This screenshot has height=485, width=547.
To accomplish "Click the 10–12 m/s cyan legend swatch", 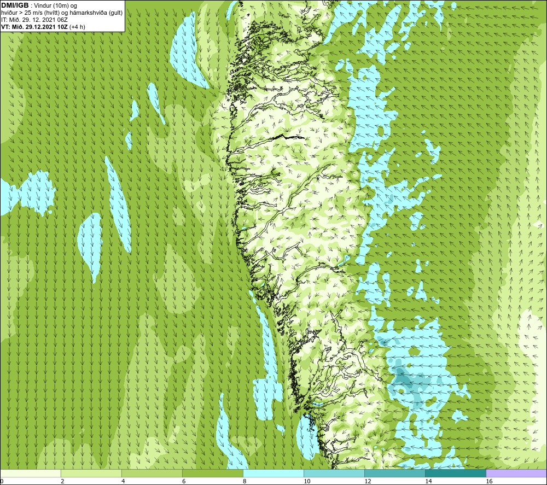I will tap(334, 473).
